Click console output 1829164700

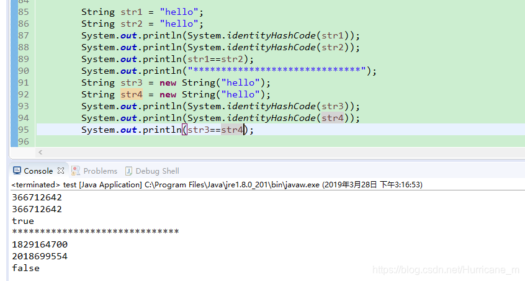pos(40,244)
